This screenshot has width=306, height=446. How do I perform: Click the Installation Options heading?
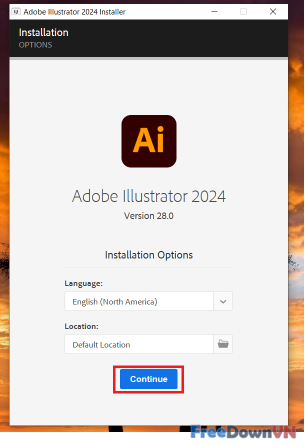click(149, 255)
